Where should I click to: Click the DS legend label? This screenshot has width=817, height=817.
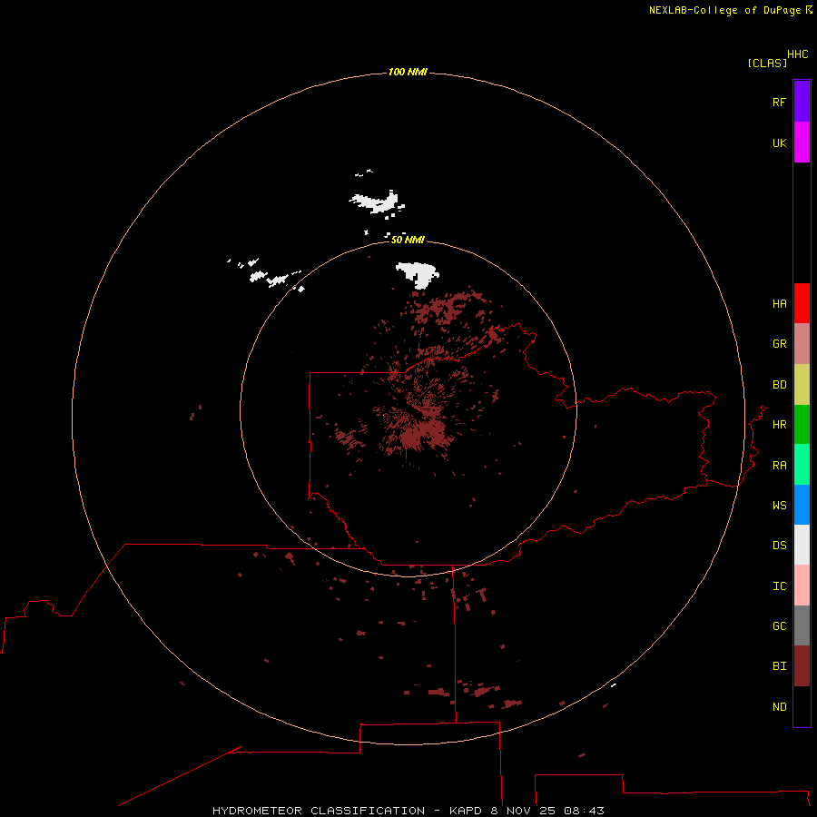point(779,545)
